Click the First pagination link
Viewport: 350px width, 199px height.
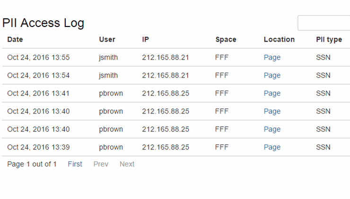pos(75,164)
